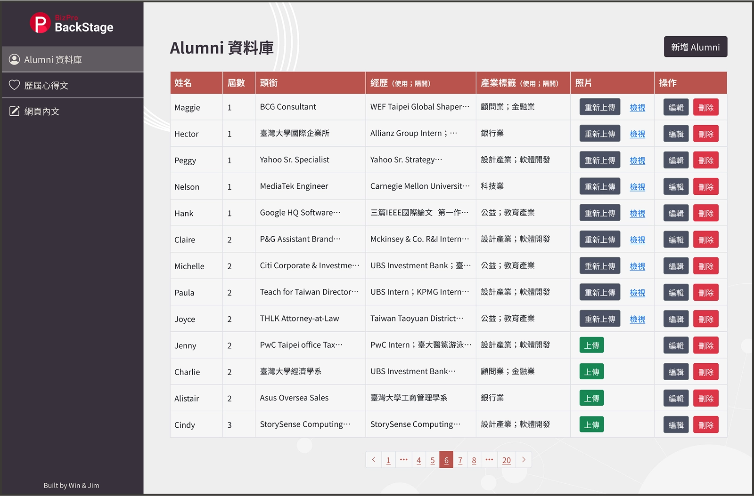Viewport: 754px width, 496px height.
Task: Upload photo for Alistair
Action: 591,398
